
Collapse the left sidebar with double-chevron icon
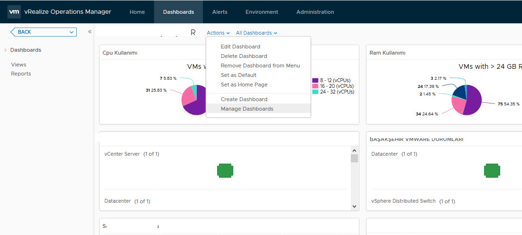(90, 32)
